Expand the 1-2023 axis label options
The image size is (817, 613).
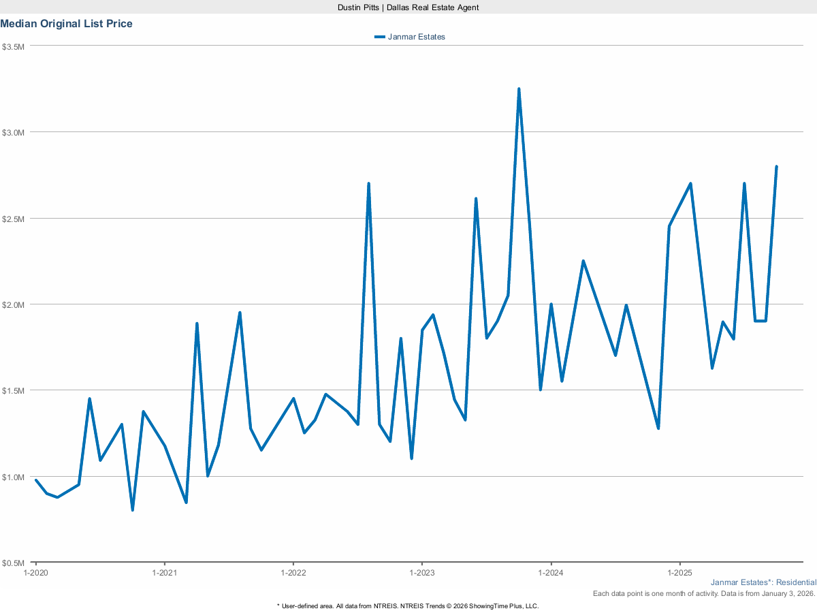pos(423,573)
